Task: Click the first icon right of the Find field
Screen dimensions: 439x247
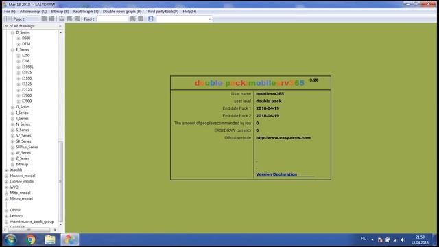Action: click(132, 19)
